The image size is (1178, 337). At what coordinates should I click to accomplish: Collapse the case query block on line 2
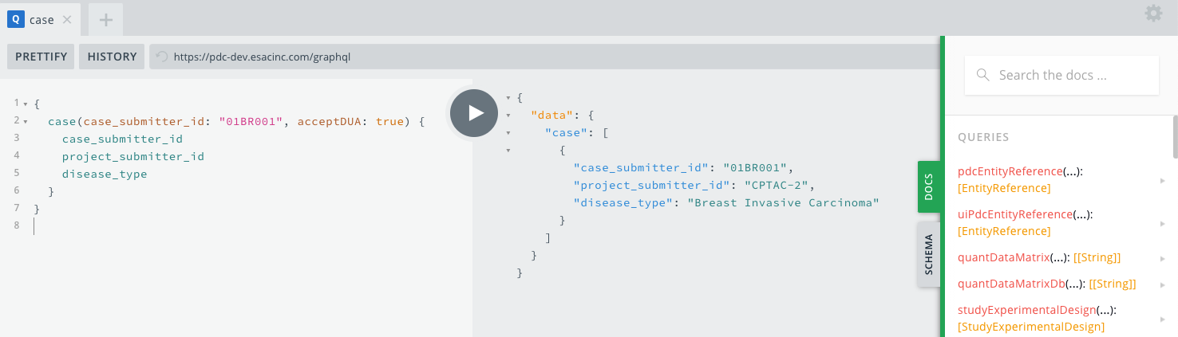click(x=25, y=122)
